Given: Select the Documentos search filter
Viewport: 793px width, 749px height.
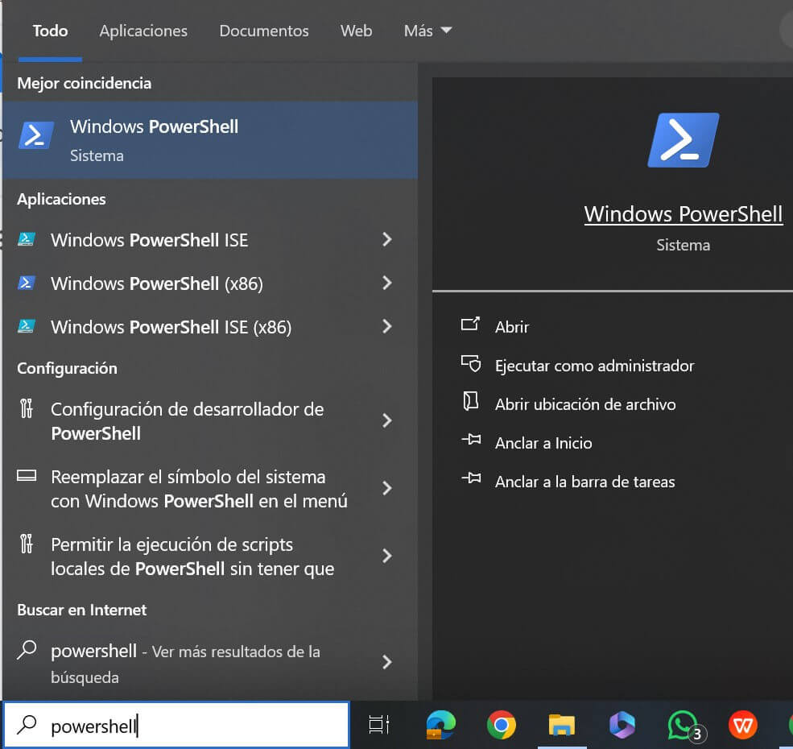Looking at the screenshot, I should click(x=264, y=31).
